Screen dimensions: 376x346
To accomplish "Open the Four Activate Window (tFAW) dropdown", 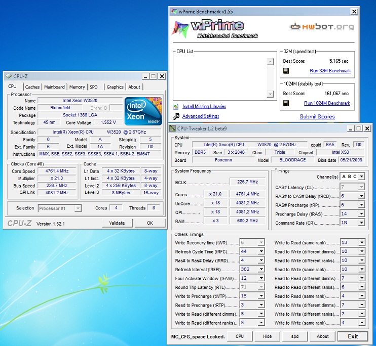I will click(261, 278).
